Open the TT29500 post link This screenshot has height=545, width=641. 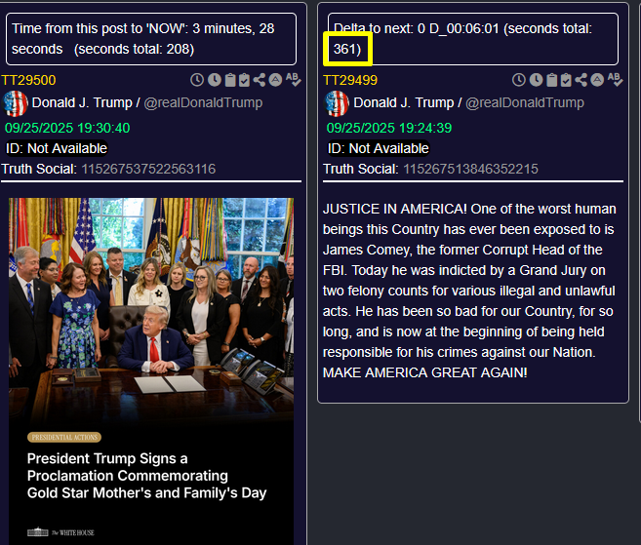(x=28, y=80)
